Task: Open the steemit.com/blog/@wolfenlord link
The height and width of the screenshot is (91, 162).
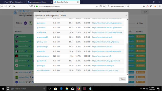Action: tap(106, 61)
